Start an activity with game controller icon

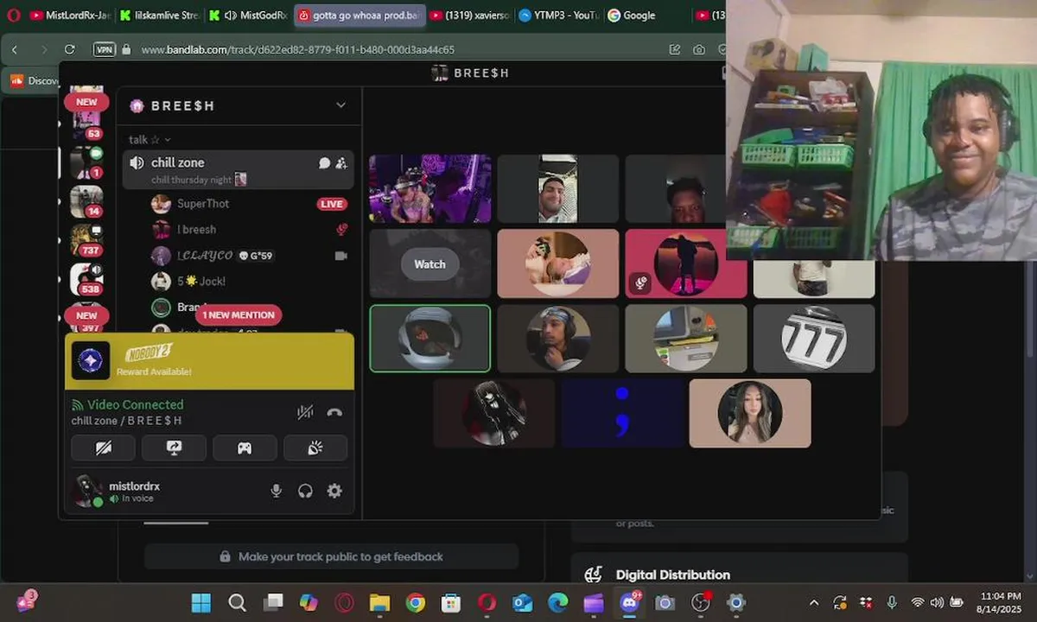coord(245,447)
